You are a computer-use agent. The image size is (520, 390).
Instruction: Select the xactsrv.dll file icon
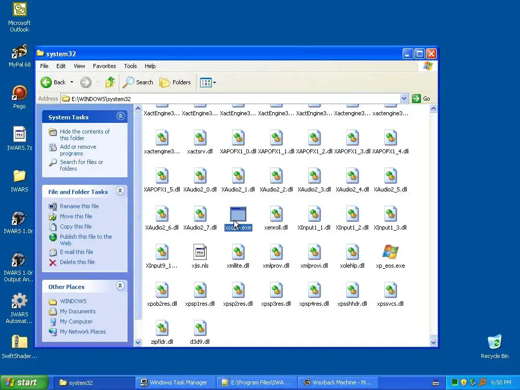pyautogui.click(x=200, y=138)
